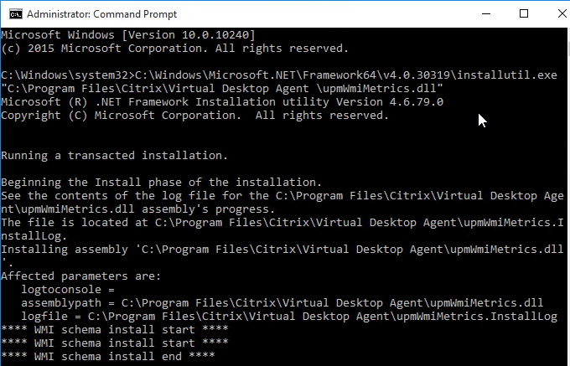Image resolution: width=570 pixels, height=366 pixels.
Task: Open the Command Prompt system menu icon
Action: (x=16, y=14)
